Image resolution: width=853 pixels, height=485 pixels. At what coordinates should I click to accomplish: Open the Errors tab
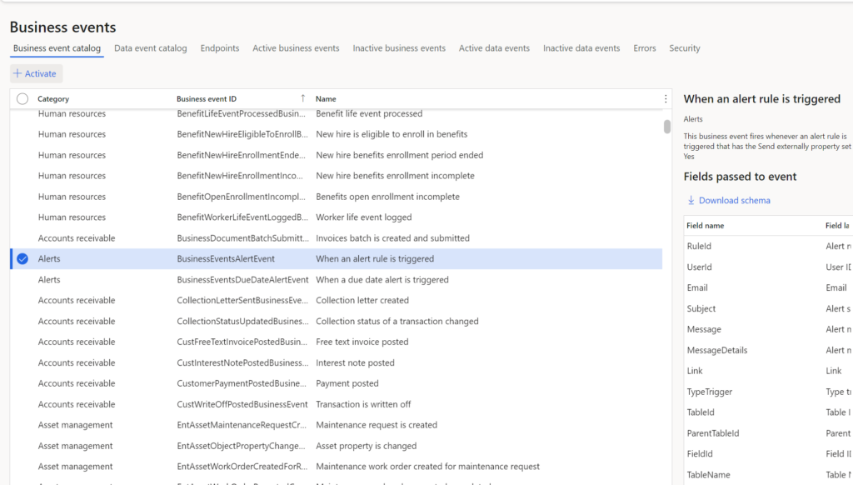(x=644, y=47)
